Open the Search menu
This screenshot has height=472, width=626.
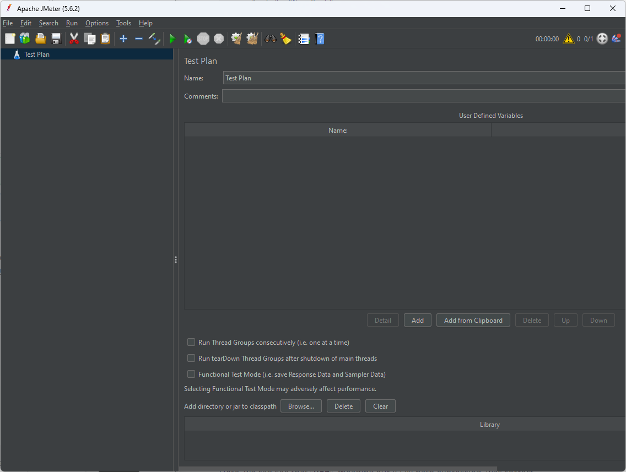[48, 23]
